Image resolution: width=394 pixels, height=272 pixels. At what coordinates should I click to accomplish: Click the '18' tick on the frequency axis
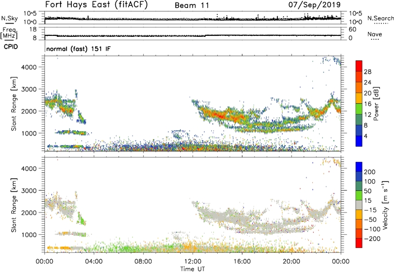pos(33,29)
